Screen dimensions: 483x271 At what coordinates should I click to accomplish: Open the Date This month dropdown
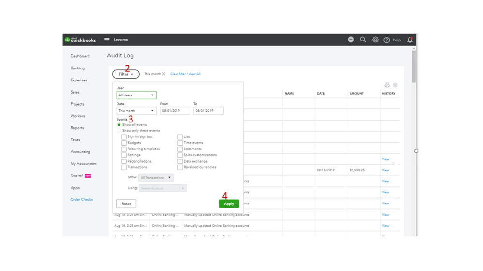(x=136, y=110)
